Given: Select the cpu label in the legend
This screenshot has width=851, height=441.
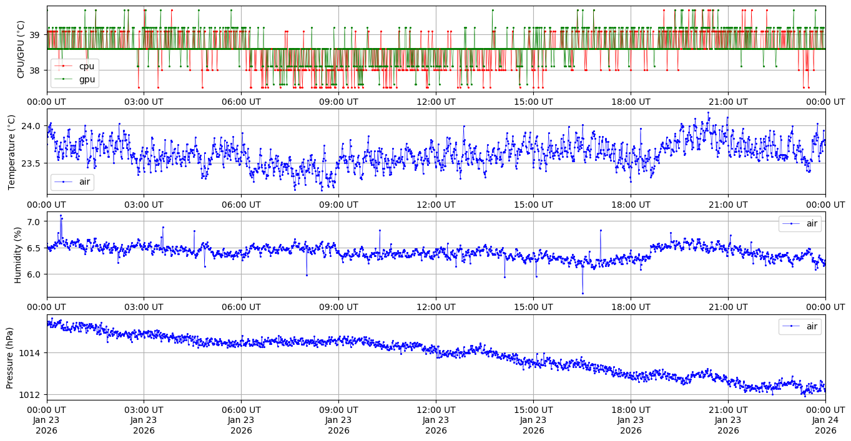Looking at the screenshot, I should (x=86, y=66).
